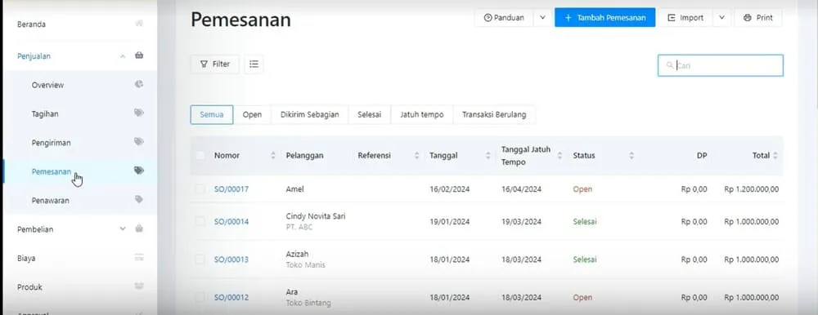The image size is (818, 315).
Task: Click the Tambah Pemesanan button
Action: (605, 18)
